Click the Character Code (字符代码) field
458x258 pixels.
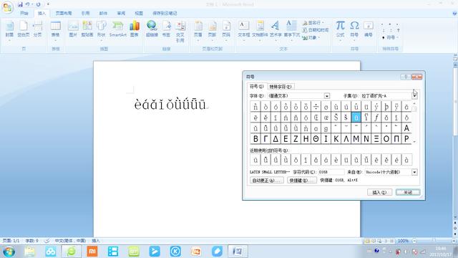pyautogui.click(x=331, y=172)
